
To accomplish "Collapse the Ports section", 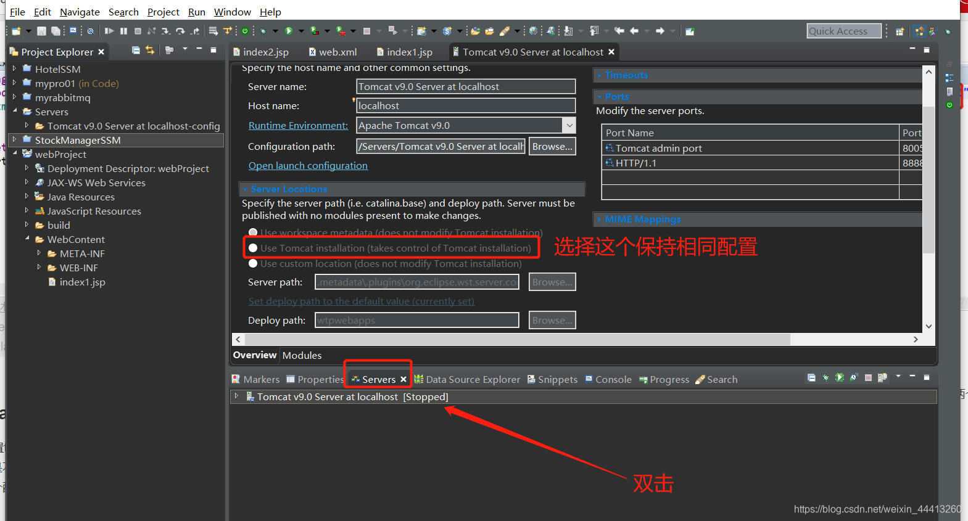I will pos(599,97).
